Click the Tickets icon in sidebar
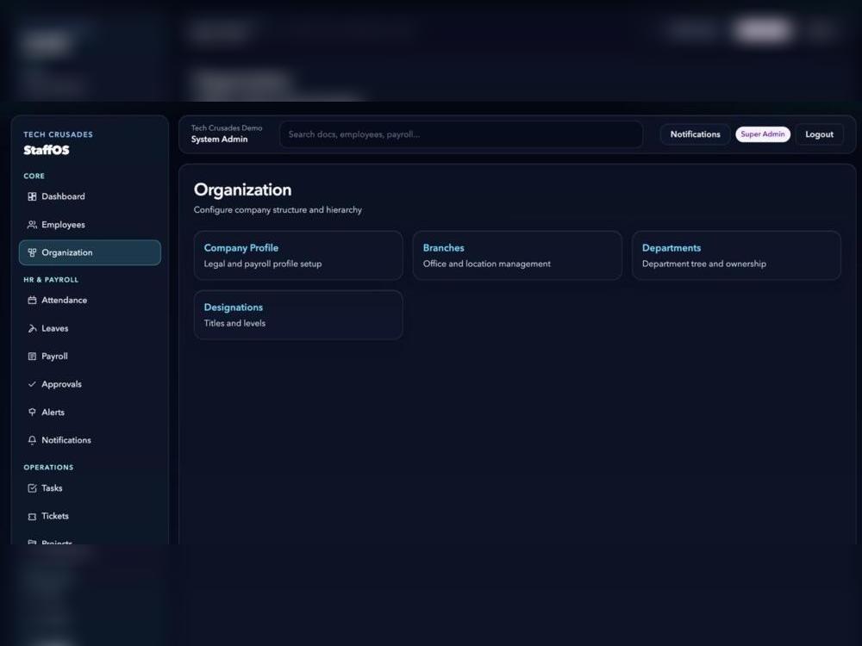862x646 pixels. pos(32,516)
